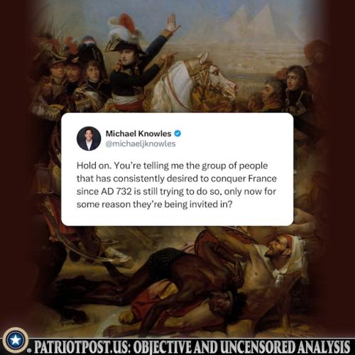Click the commander's red and white sash
Screen dimensions: 355x355
coord(128,101)
